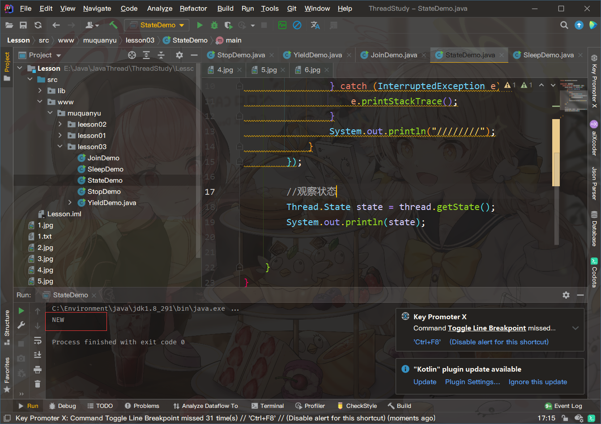
Task: Save all files with the floppy icon
Action: pyautogui.click(x=23, y=26)
